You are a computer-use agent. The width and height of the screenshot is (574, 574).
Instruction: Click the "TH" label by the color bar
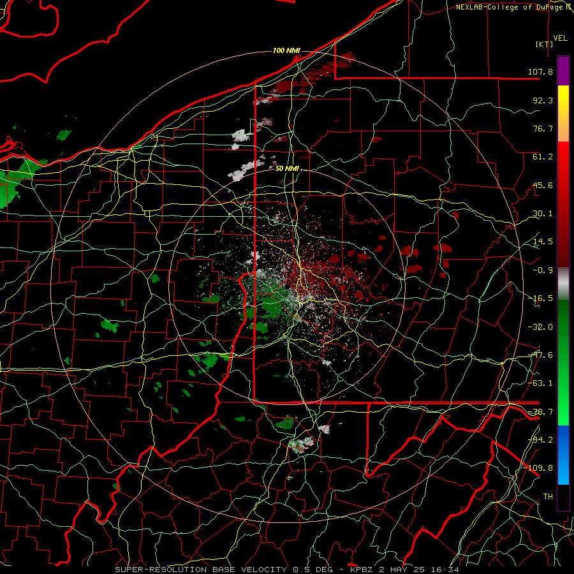tap(548, 497)
